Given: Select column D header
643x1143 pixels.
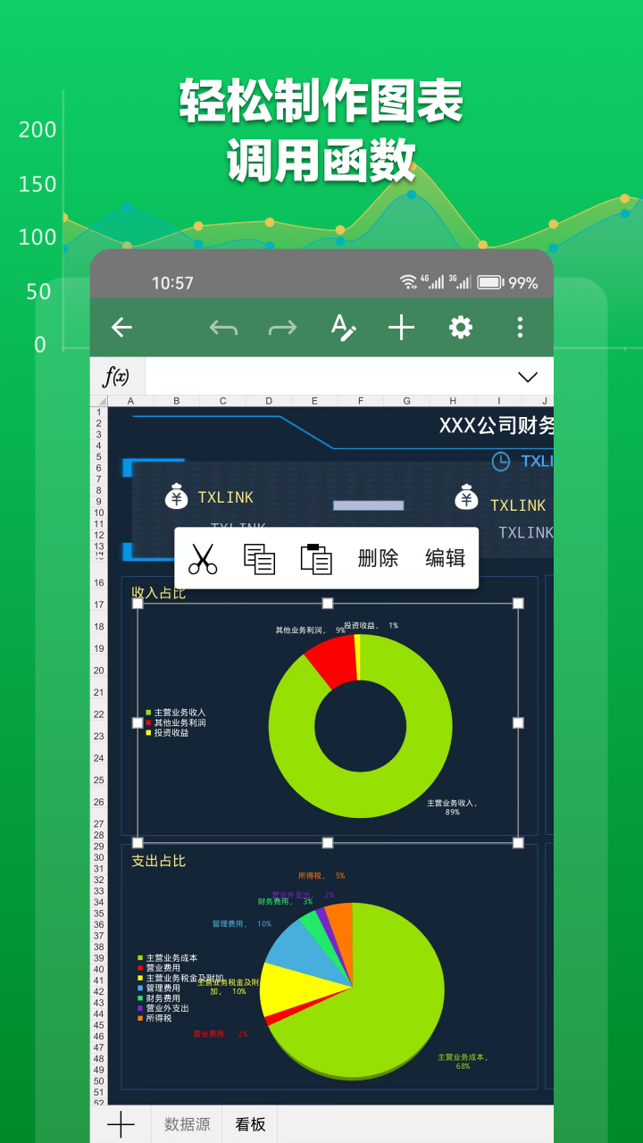Looking at the screenshot, I should (269, 401).
